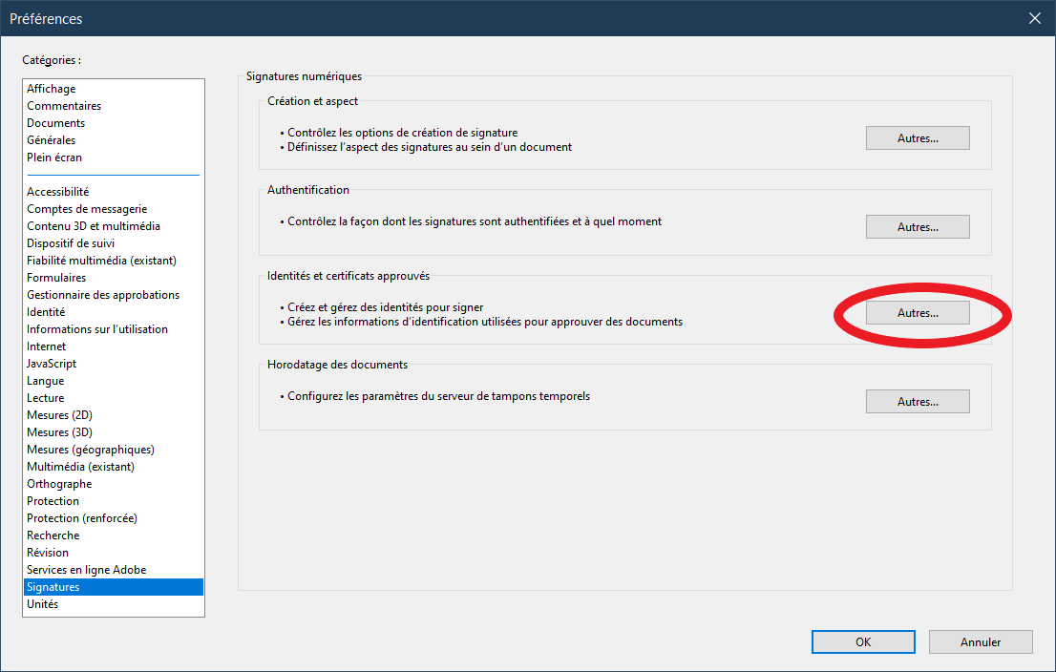1056x672 pixels.
Task: Select Services en ligne Adobe
Action: [86, 570]
